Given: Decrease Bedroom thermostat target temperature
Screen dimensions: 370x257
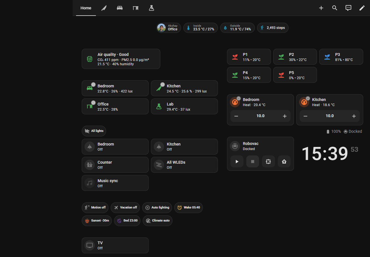Looking at the screenshot, I should (x=236, y=116).
